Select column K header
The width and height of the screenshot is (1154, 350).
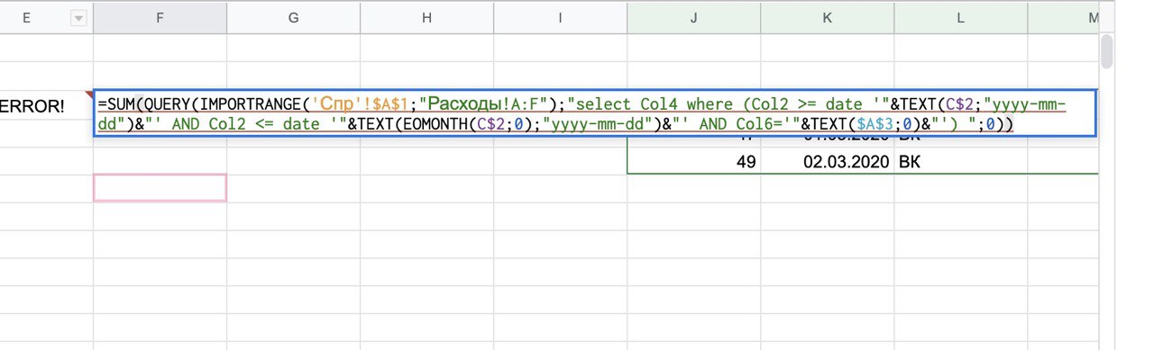point(827,18)
